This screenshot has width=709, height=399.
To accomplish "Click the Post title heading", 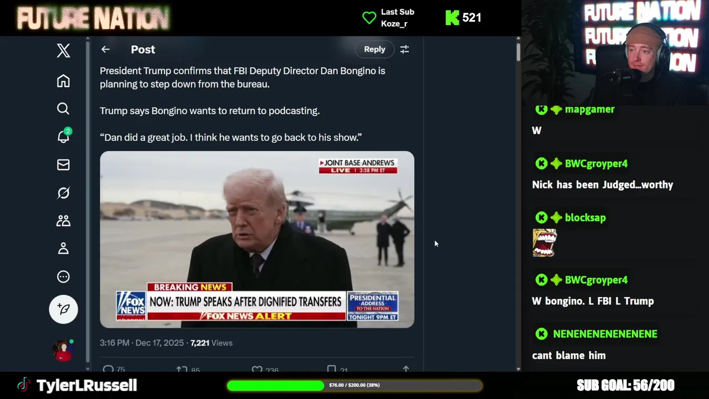I will tap(143, 49).
